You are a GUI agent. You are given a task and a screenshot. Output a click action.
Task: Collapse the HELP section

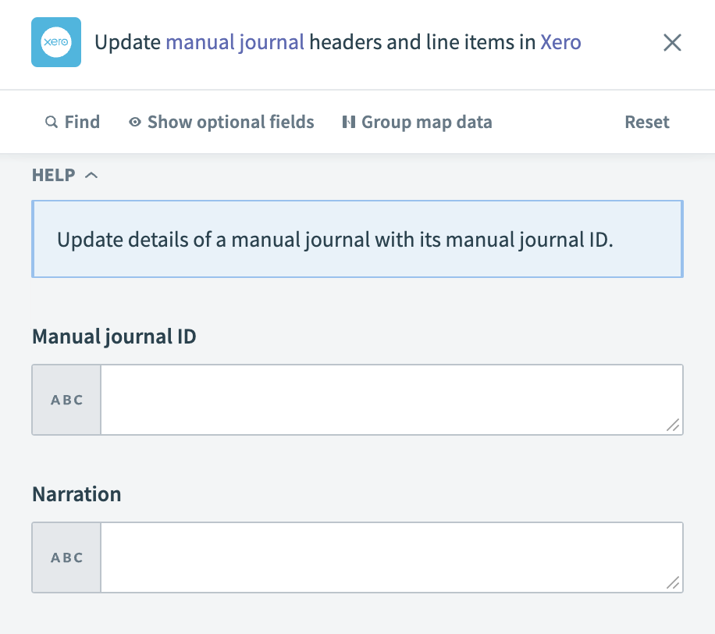(66, 175)
